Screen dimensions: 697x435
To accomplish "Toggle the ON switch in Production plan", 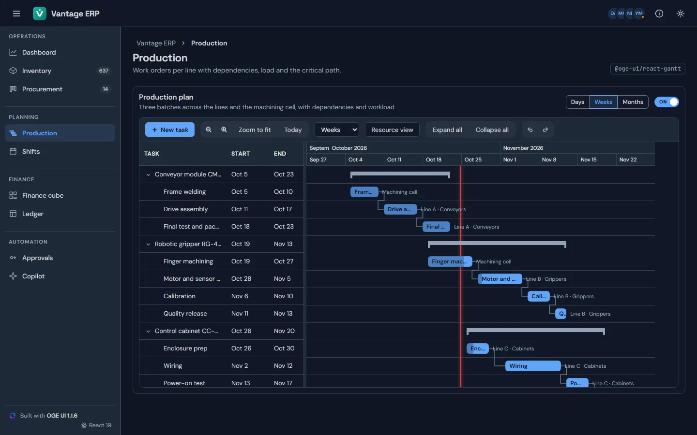I will pos(667,102).
